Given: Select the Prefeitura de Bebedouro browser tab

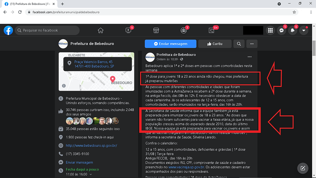Looking at the screenshot, I should click(30, 4).
